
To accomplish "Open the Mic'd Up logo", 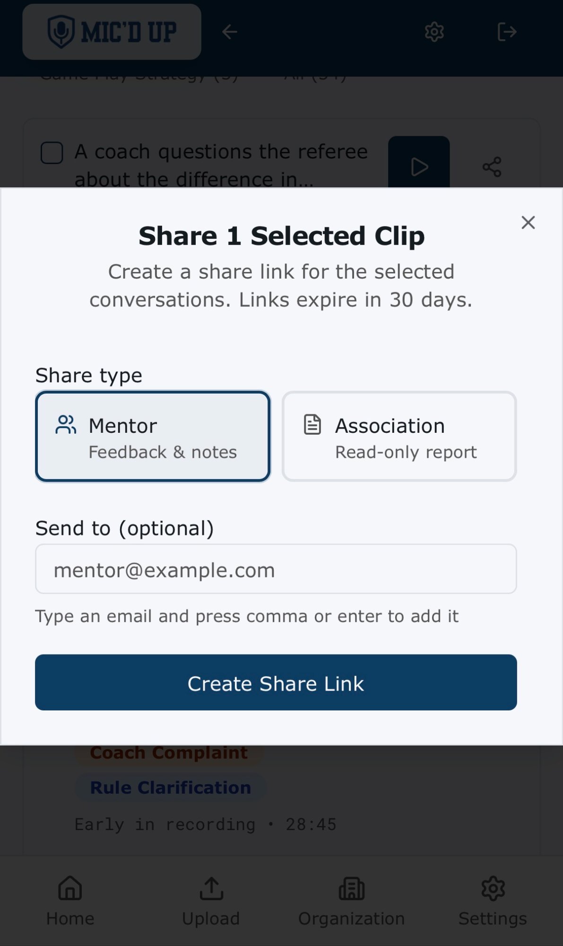I will click(112, 31).
